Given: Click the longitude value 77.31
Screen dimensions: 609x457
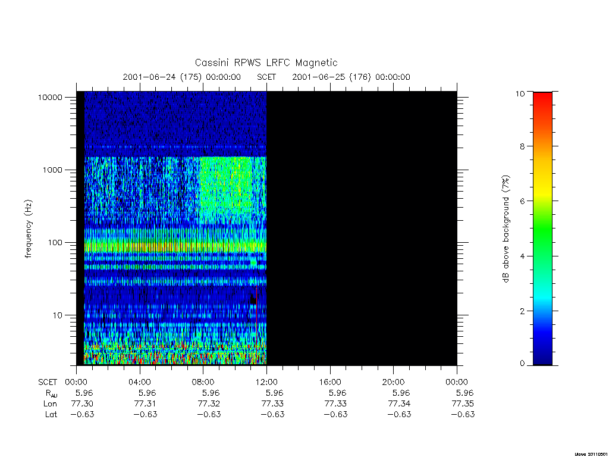Looking at the screenshot, I should pos(145,404).
